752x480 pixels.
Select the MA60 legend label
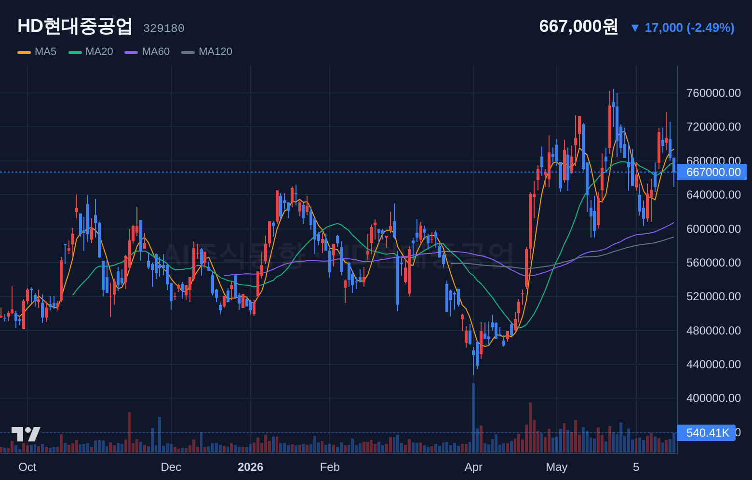pyautogui.click(x=156, y=52)
